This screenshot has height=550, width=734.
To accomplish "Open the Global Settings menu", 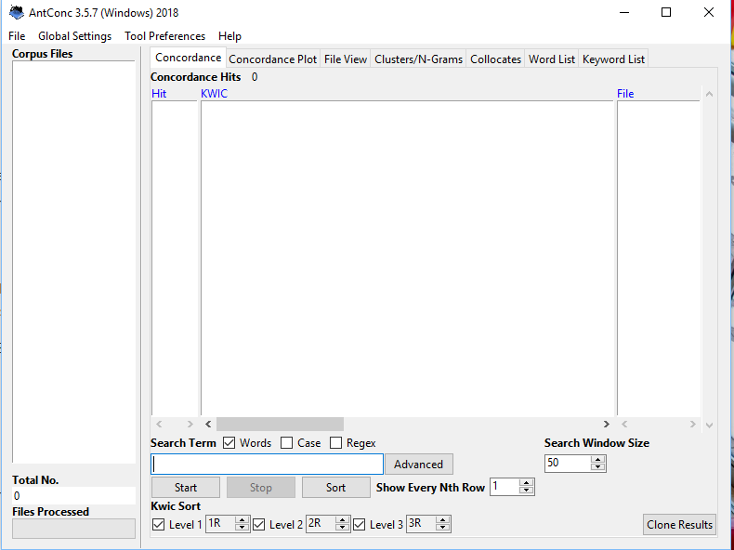I will tap(74, 36).
